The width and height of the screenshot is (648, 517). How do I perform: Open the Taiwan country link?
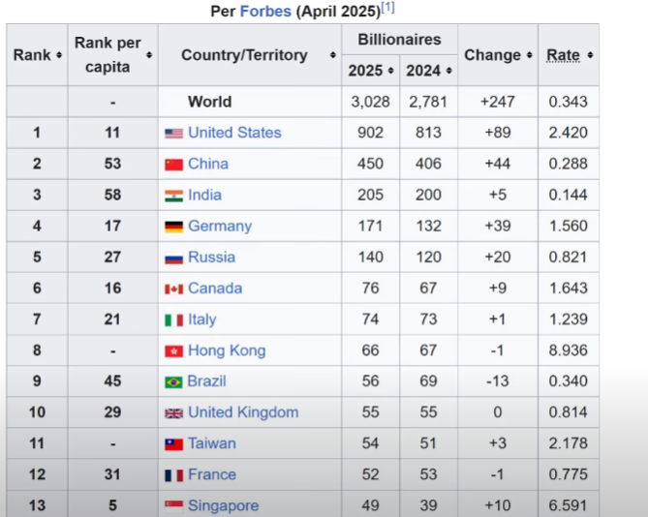tap(211, 443)
